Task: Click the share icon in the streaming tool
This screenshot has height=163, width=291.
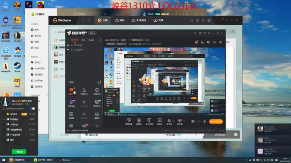Action: point(220,42)
